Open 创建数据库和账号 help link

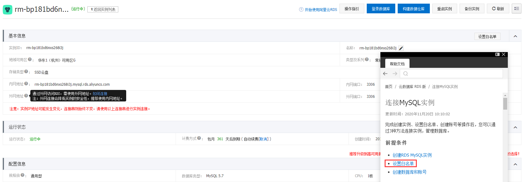point(410,172)
